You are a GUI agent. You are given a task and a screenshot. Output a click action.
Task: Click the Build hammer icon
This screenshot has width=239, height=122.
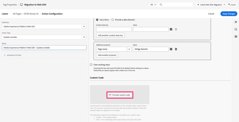[x=229, y=5]
